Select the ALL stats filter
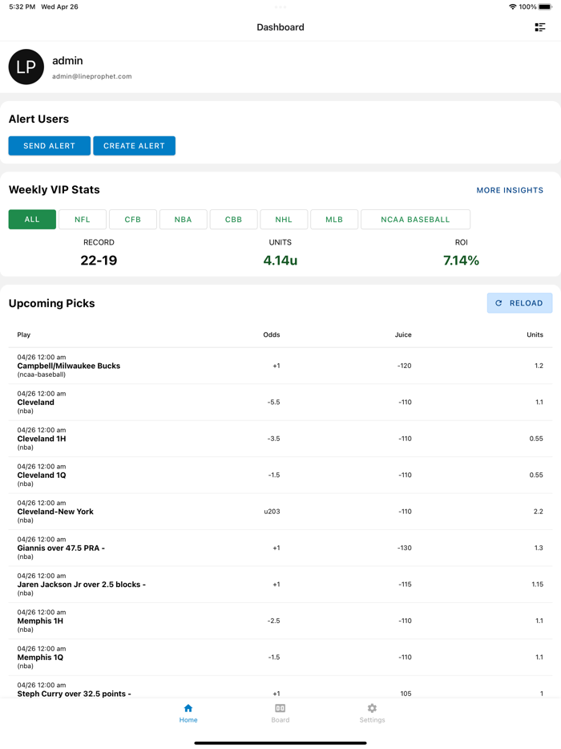The height and width of the screenshot is (749, 561). (32, 219)
